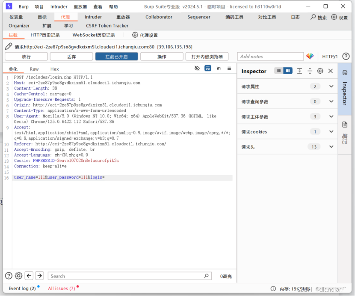The height and width of the screenshot is (296, 355).
Task: Close the Inspector panel
Action: 330,71
